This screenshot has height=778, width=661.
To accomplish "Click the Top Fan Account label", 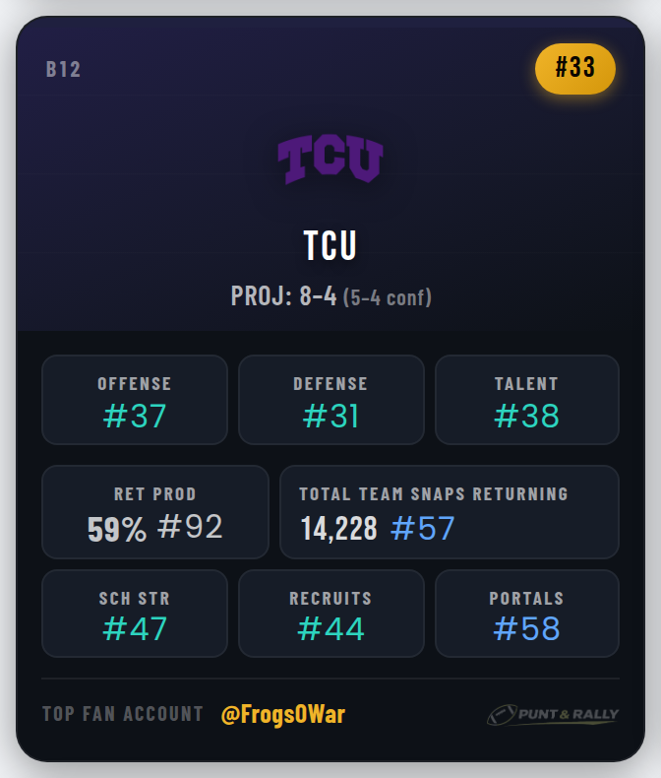I will pyautogui.click(x=123, y=715).
